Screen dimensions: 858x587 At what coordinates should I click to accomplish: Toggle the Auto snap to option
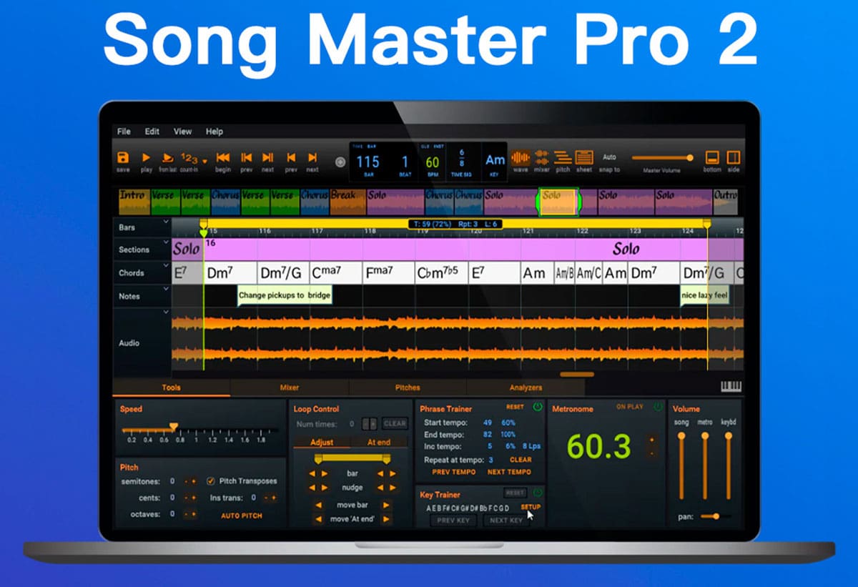tap(609, 157)
